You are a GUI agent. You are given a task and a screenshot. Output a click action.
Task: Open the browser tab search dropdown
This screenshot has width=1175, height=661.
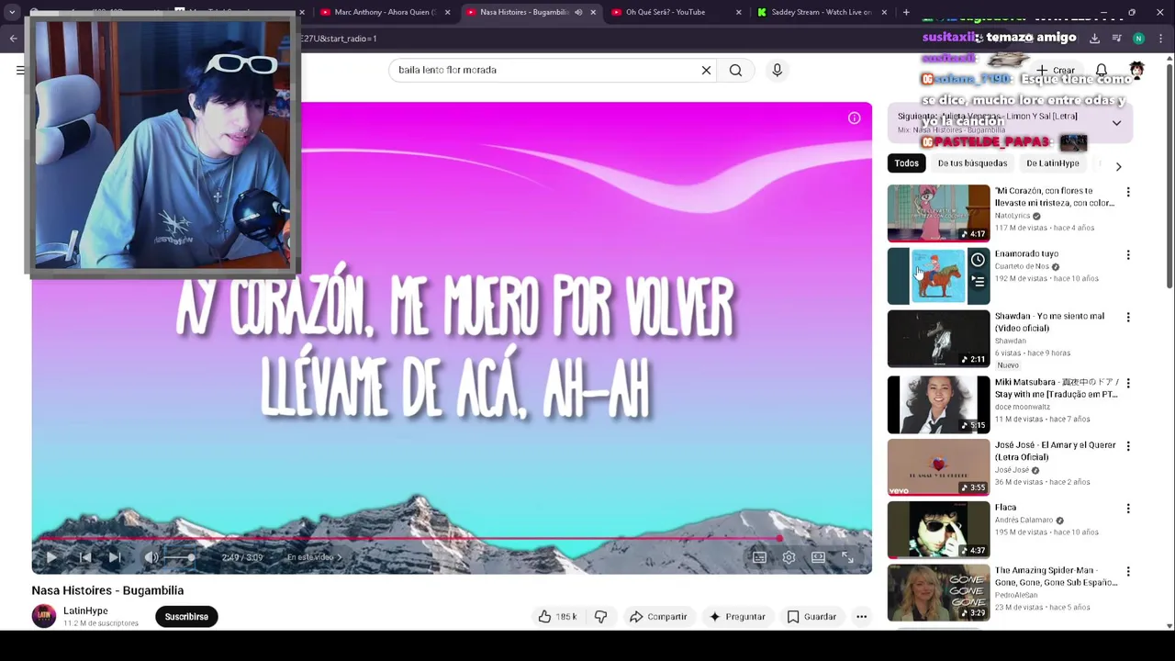click(x=12, y=12)
